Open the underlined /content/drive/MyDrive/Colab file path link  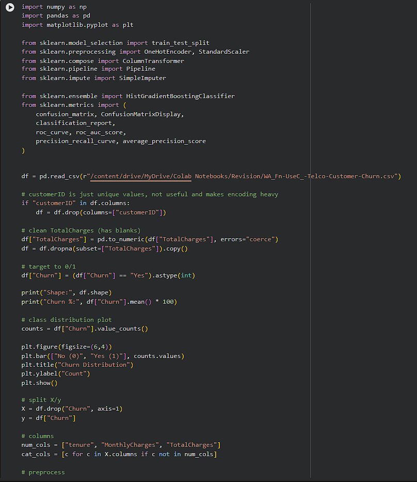tap(141, 176)
